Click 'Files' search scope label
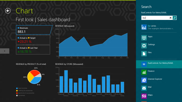 click(150, 53)
